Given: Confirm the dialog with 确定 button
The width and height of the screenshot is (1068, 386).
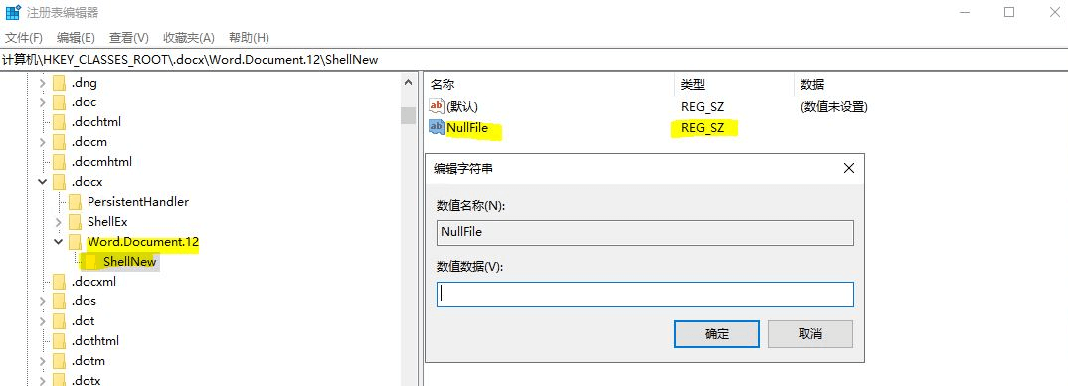Looking at the screenshot, I should coord(717,334).
